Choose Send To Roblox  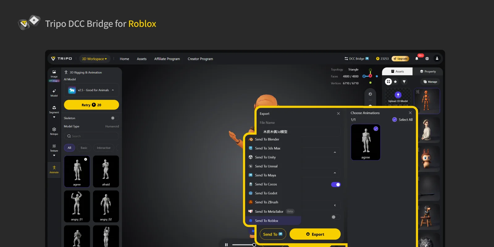click(274, 221)
